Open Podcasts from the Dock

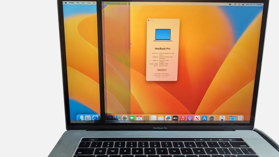coord(190,118)
